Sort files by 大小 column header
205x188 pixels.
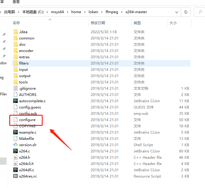pos(173,23)
